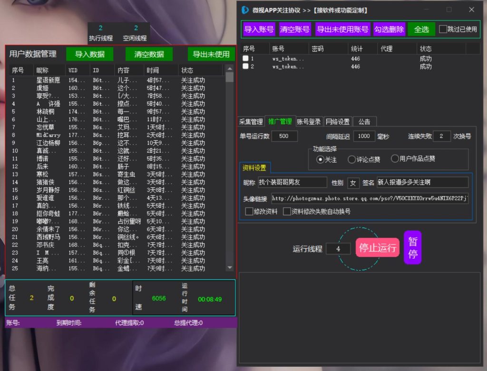Screen dimensions: 487x371
Task: Click the 运行时间 value 00:08:49
Action: pyautogui.click(x=210, y=299)
